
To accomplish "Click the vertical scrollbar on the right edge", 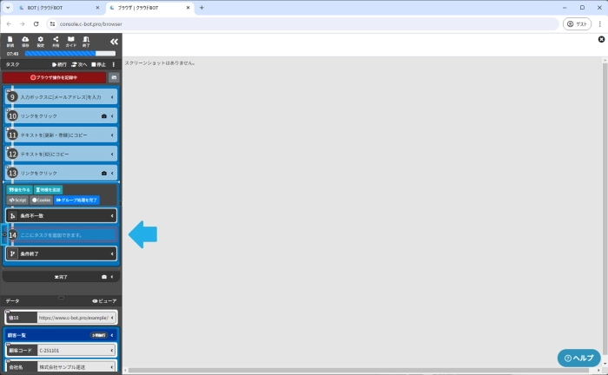I will [605, 209].
